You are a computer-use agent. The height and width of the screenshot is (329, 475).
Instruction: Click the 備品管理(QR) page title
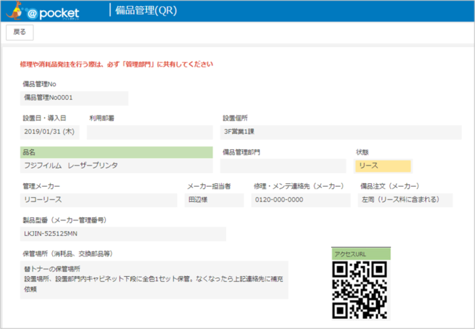pos(146,10)
